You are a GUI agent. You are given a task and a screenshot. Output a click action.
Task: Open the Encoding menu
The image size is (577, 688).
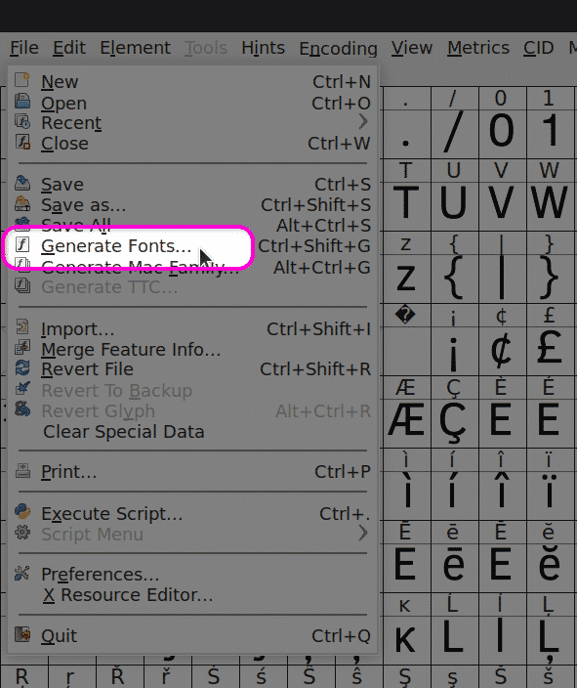pos(338,48)
